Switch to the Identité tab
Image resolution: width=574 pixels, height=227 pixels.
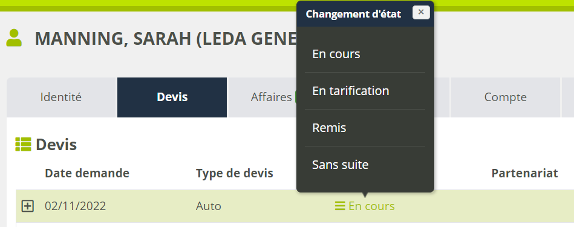61,97
